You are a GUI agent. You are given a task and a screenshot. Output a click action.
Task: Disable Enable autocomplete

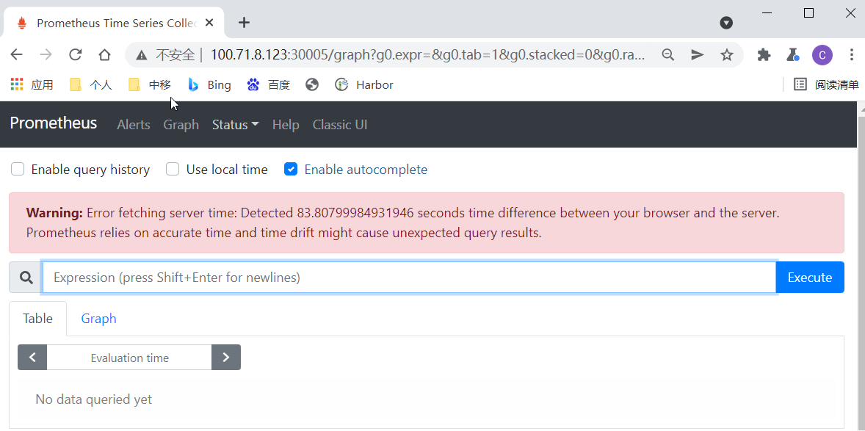click(291, 169)
